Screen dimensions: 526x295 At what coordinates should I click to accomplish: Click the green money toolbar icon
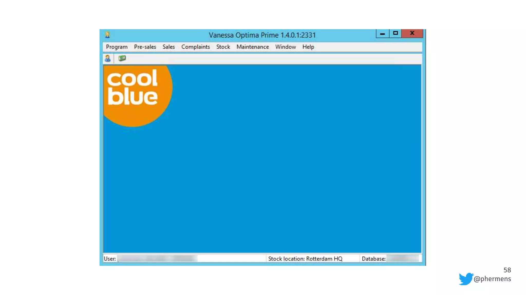point(122,58)
